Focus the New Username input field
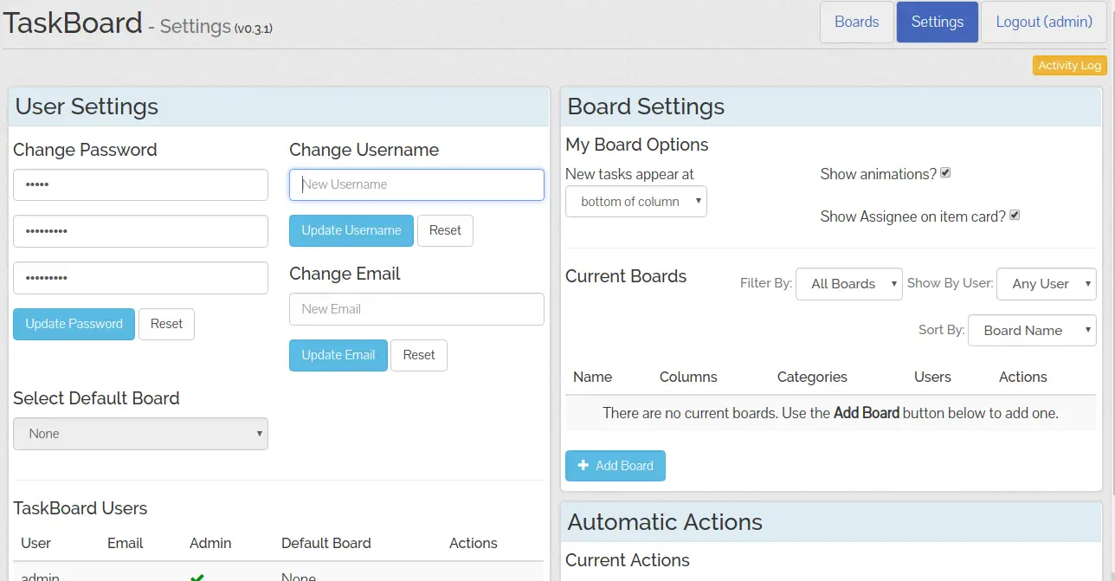The image size is (1115, 581). pyautogui.click(x=416, y=184)
